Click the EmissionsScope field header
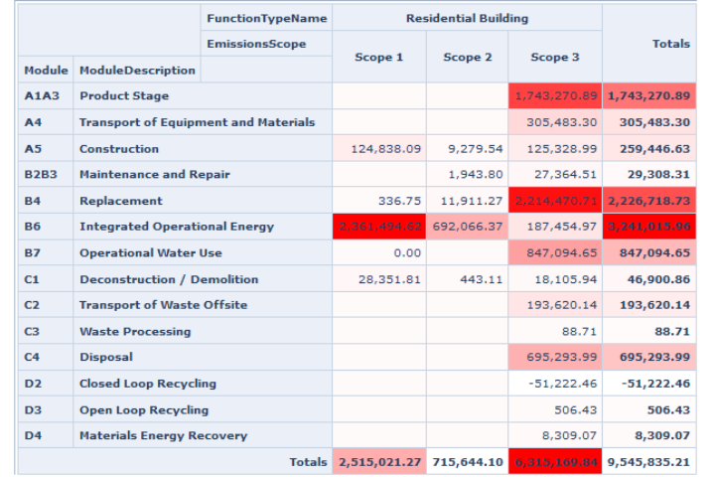 pyautogui.click(x=256, y=44)
